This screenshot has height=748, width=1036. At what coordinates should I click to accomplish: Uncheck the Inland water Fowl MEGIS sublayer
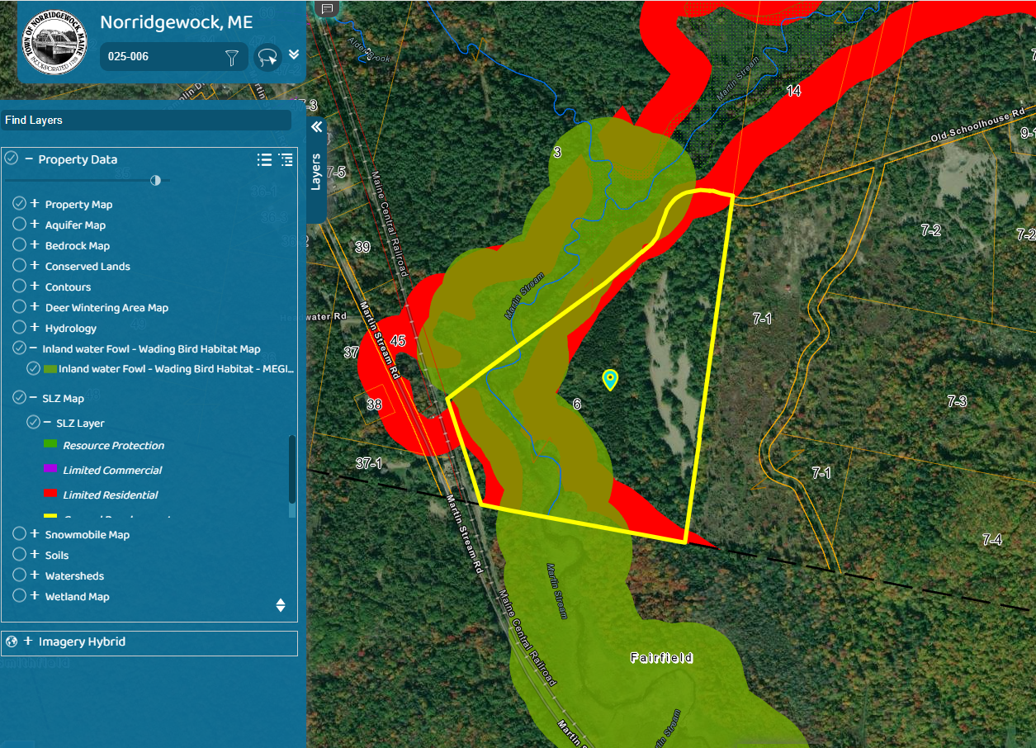(x=33, y=368)
